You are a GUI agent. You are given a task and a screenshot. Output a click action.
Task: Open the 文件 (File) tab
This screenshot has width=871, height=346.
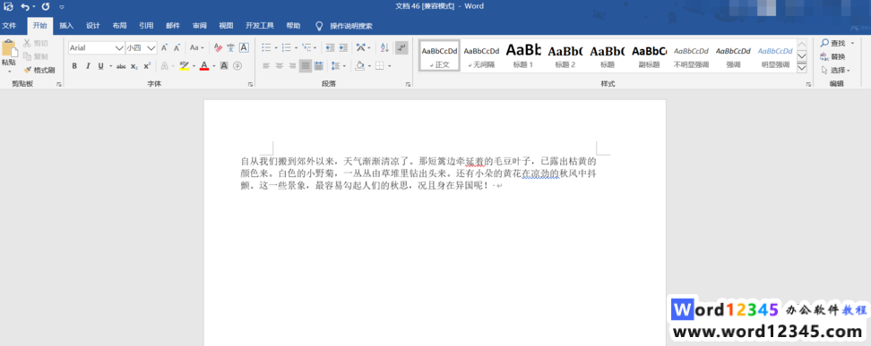coord(9,26)
